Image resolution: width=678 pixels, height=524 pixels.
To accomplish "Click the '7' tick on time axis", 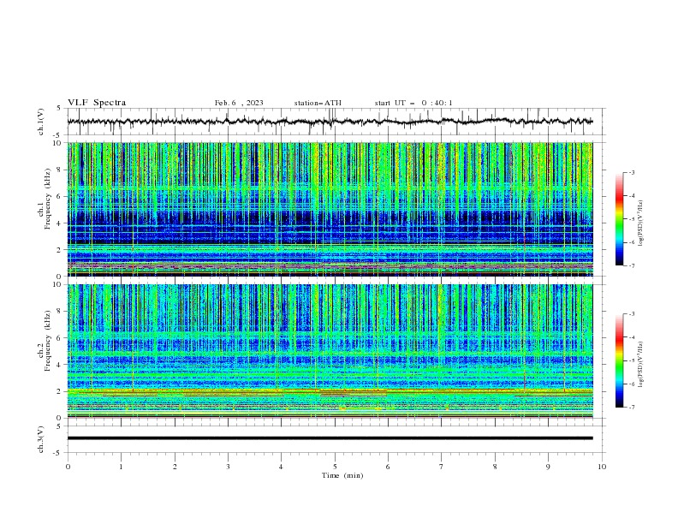I will click(x=442, y=467).
